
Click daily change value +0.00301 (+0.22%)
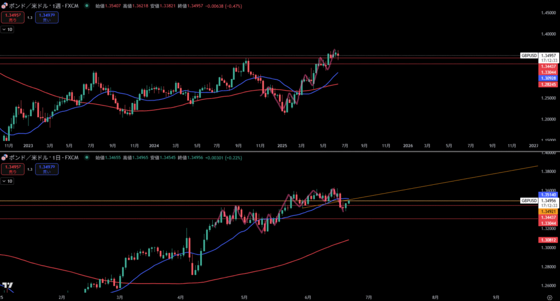224,158
